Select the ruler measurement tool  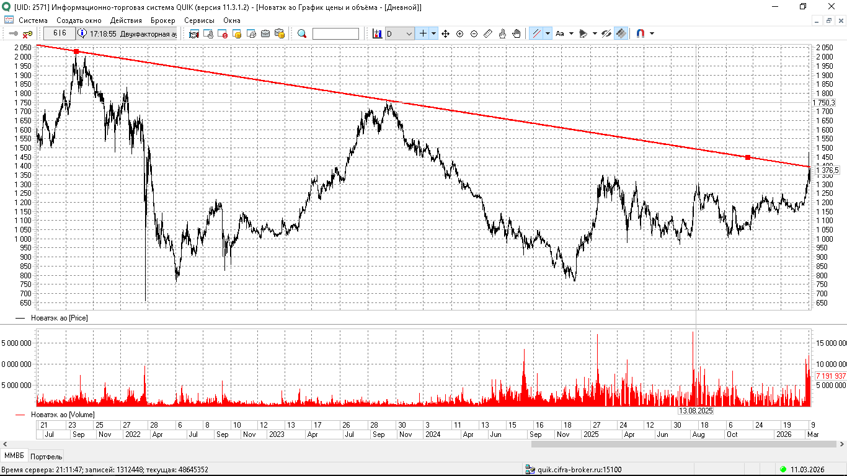488,33
